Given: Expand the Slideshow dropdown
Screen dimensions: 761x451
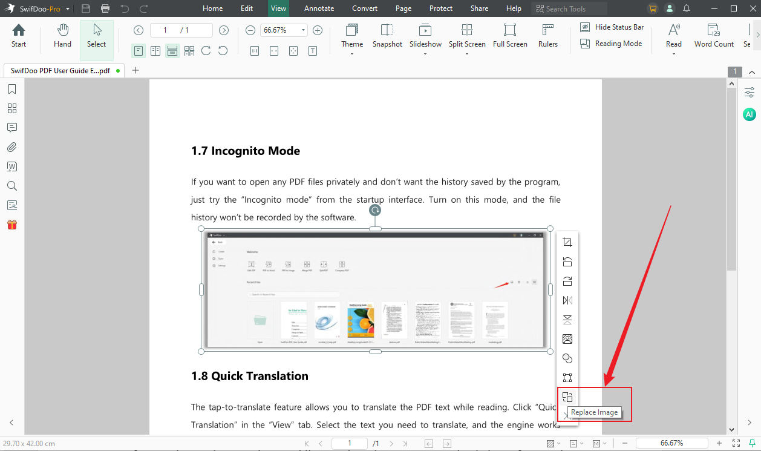Looking at the screenshot, I should point(425,54).
